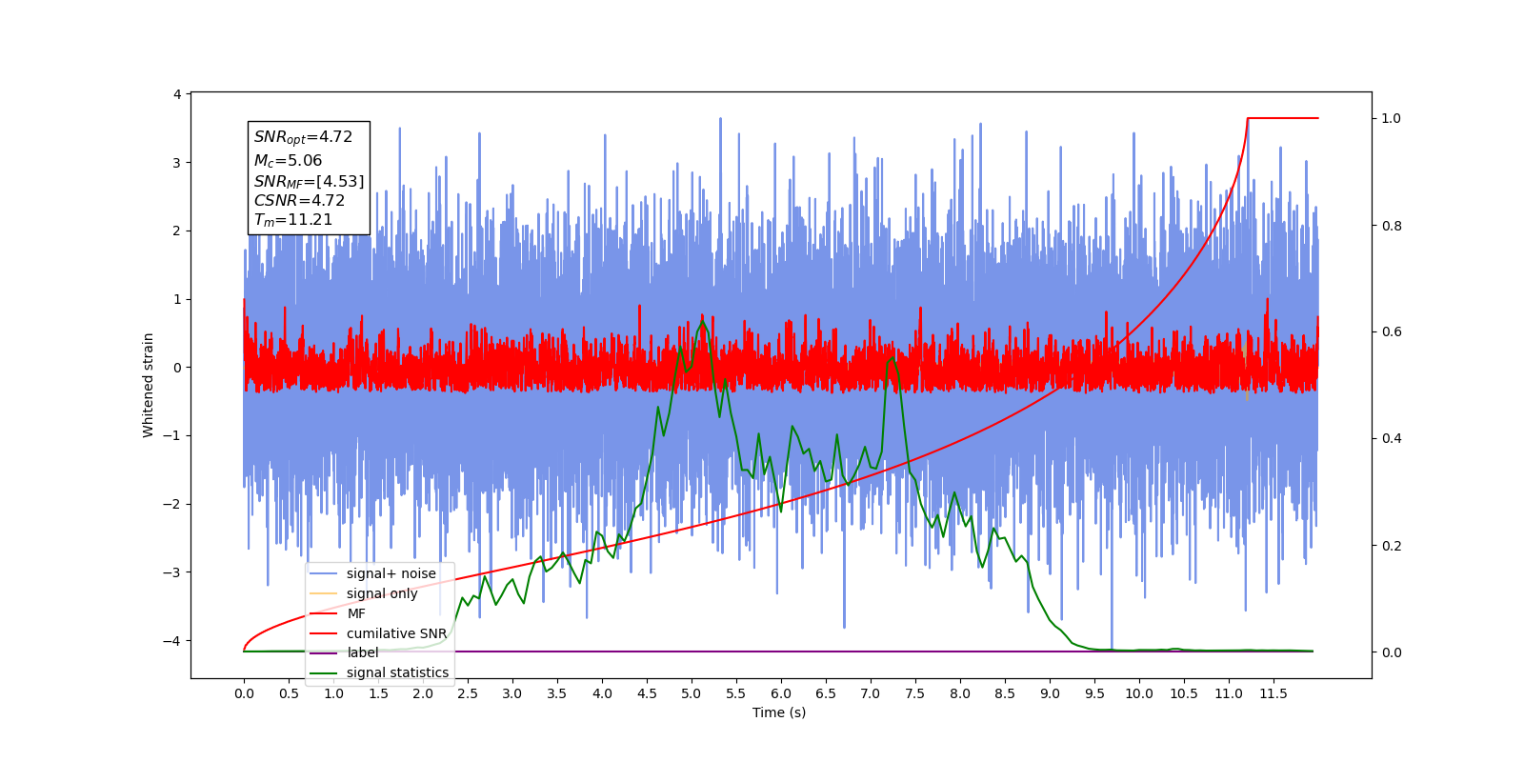Click the x-axis tick label 2.5
This screenshot has width=1524, height=762.
coord(468,693)
